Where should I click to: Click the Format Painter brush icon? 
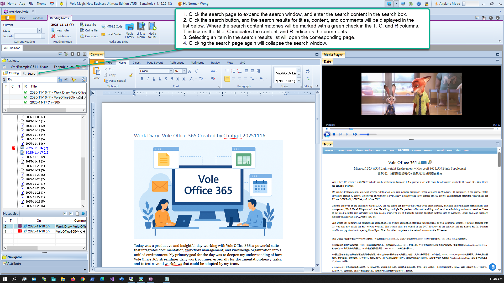coord(131,75)
